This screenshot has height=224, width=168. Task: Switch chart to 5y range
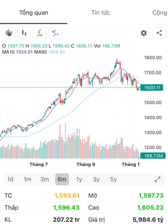pos(113,179)
